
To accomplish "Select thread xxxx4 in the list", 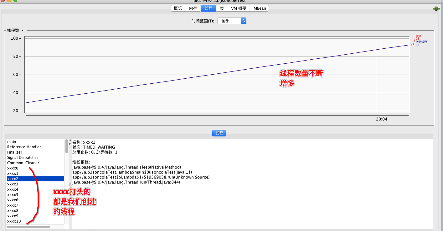I will pyautogui.click(x=35, y=189).
